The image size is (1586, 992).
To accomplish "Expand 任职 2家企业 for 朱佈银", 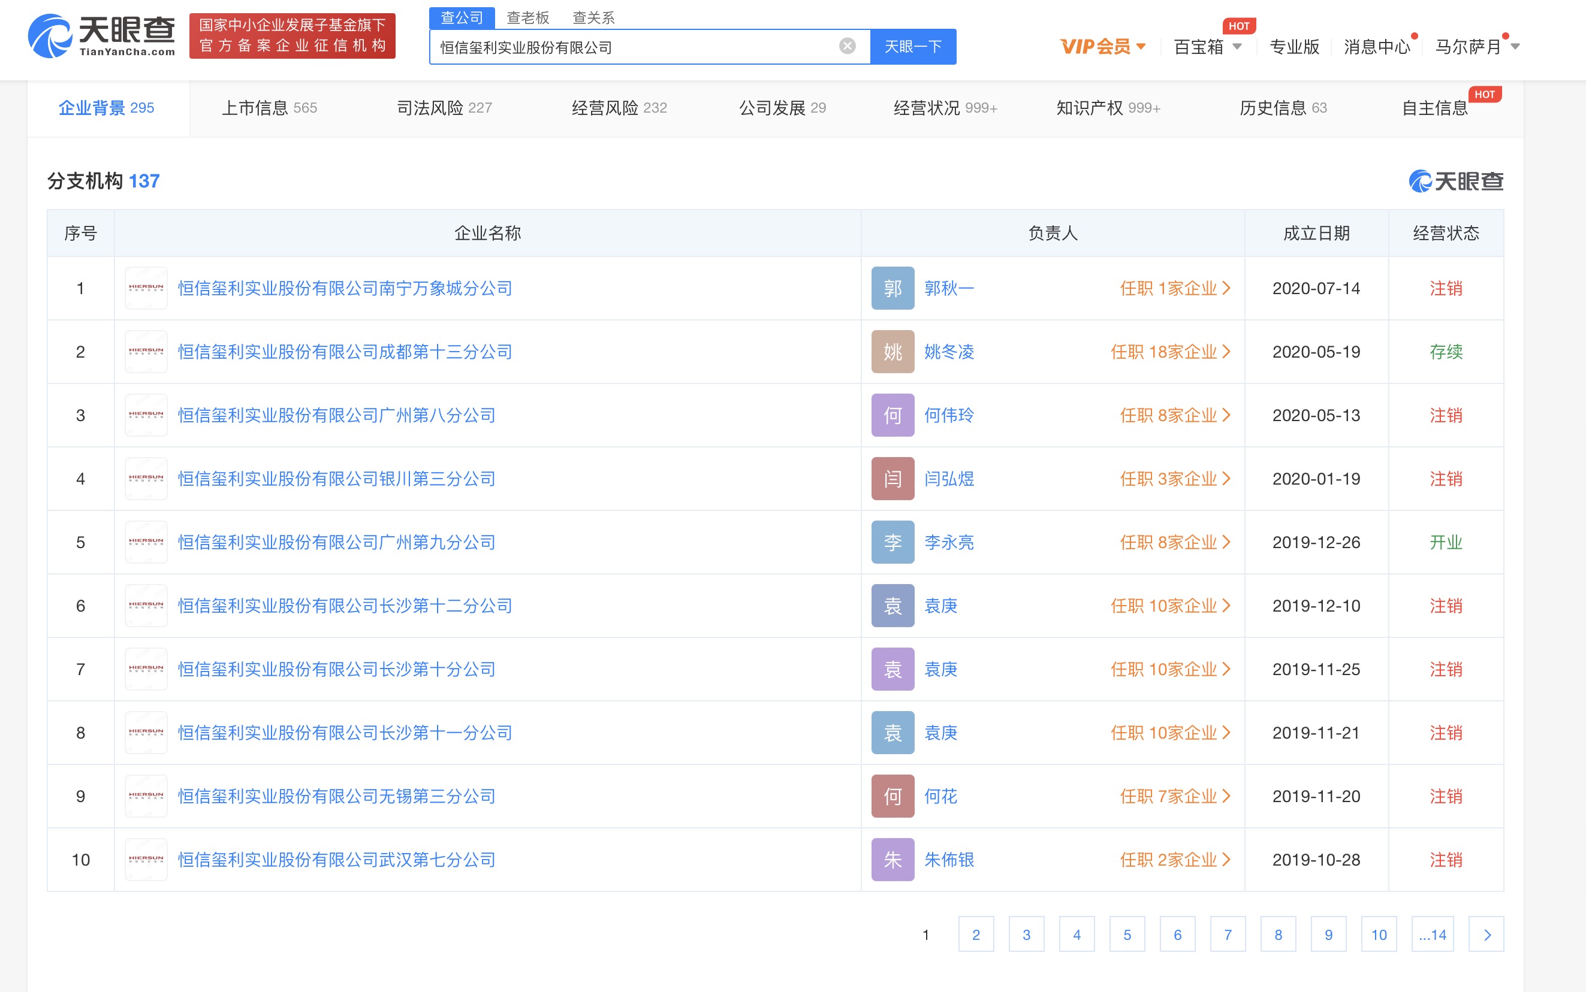I will (x=1175, y=860).
